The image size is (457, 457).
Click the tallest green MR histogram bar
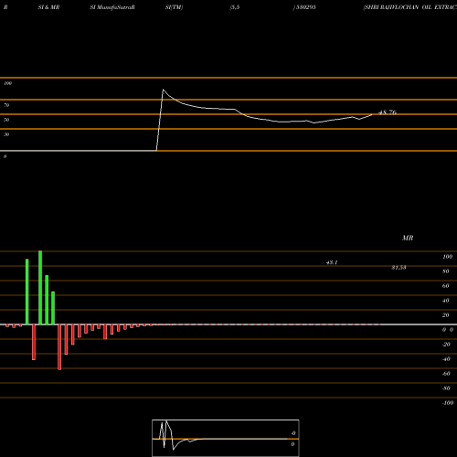40,288
